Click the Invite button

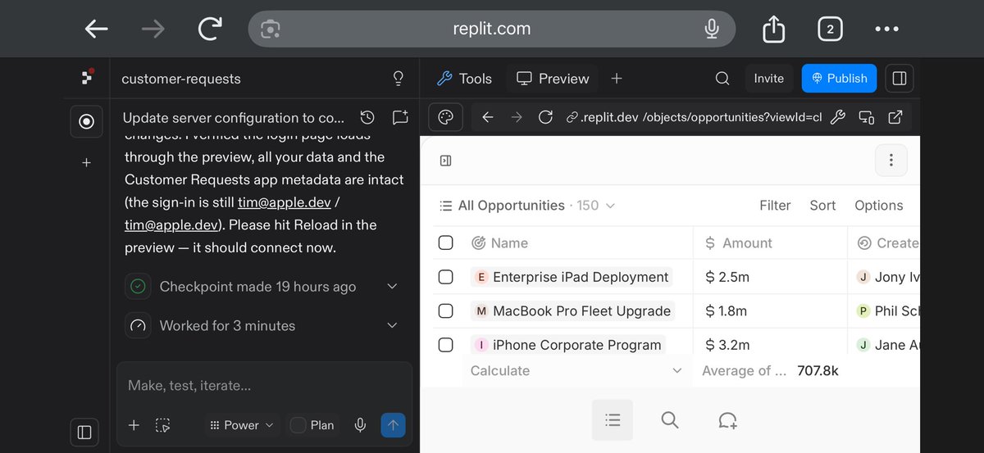pyautogui.click(x=769, y=79)
